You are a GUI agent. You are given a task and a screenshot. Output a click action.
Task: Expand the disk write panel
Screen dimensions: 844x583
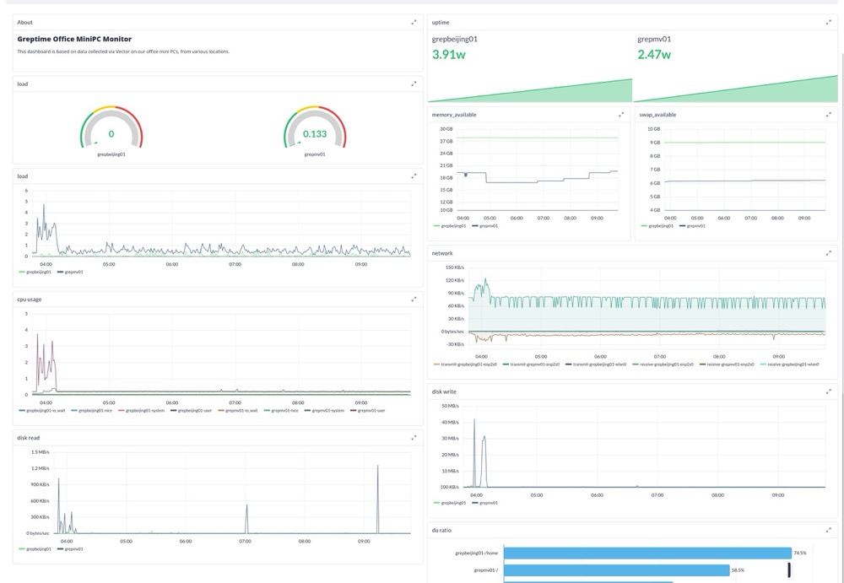pyautogui.click(x=828, y=391)
